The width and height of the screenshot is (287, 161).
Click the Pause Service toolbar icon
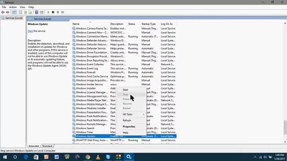click(x=58, y=12)
